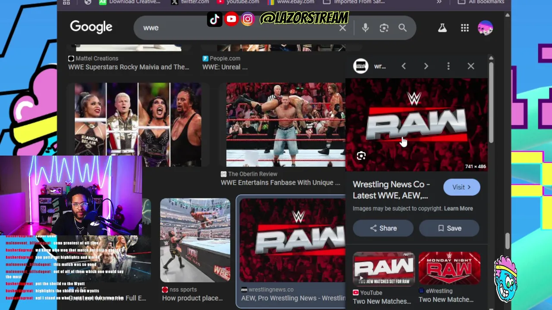The height and width of the screenshot is (310, 552).
Task: Select the four wrestlers collage thumbnail
Action: [x=138, y=125]
